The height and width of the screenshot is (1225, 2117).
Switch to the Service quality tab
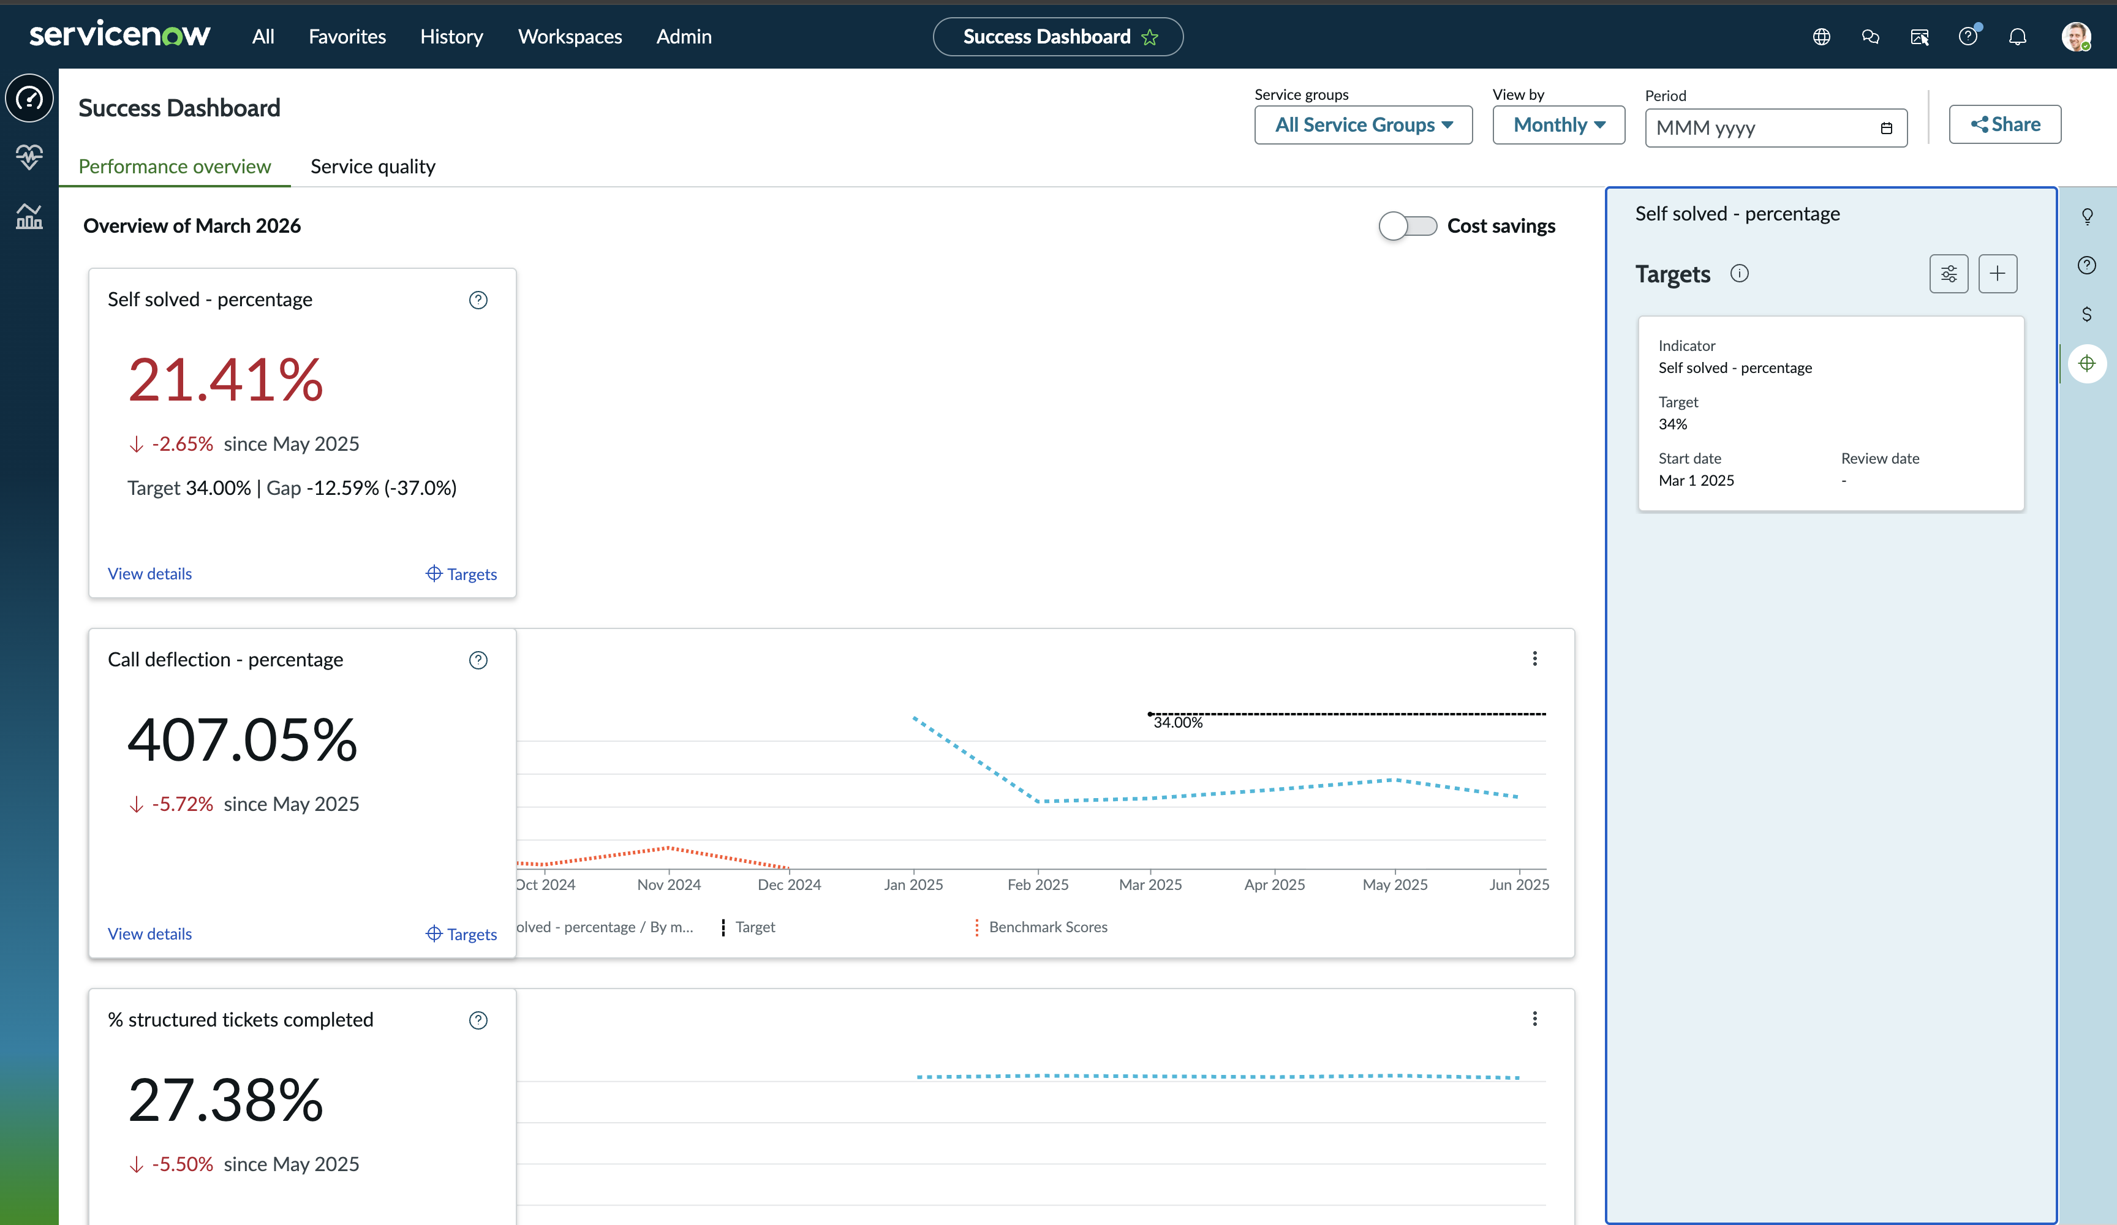click(373, 167)
